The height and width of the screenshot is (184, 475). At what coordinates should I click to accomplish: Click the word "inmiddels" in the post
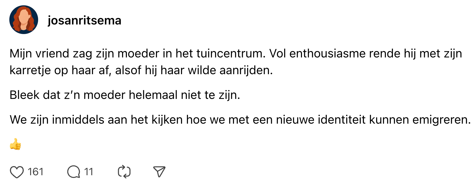[x=78, y=120]
